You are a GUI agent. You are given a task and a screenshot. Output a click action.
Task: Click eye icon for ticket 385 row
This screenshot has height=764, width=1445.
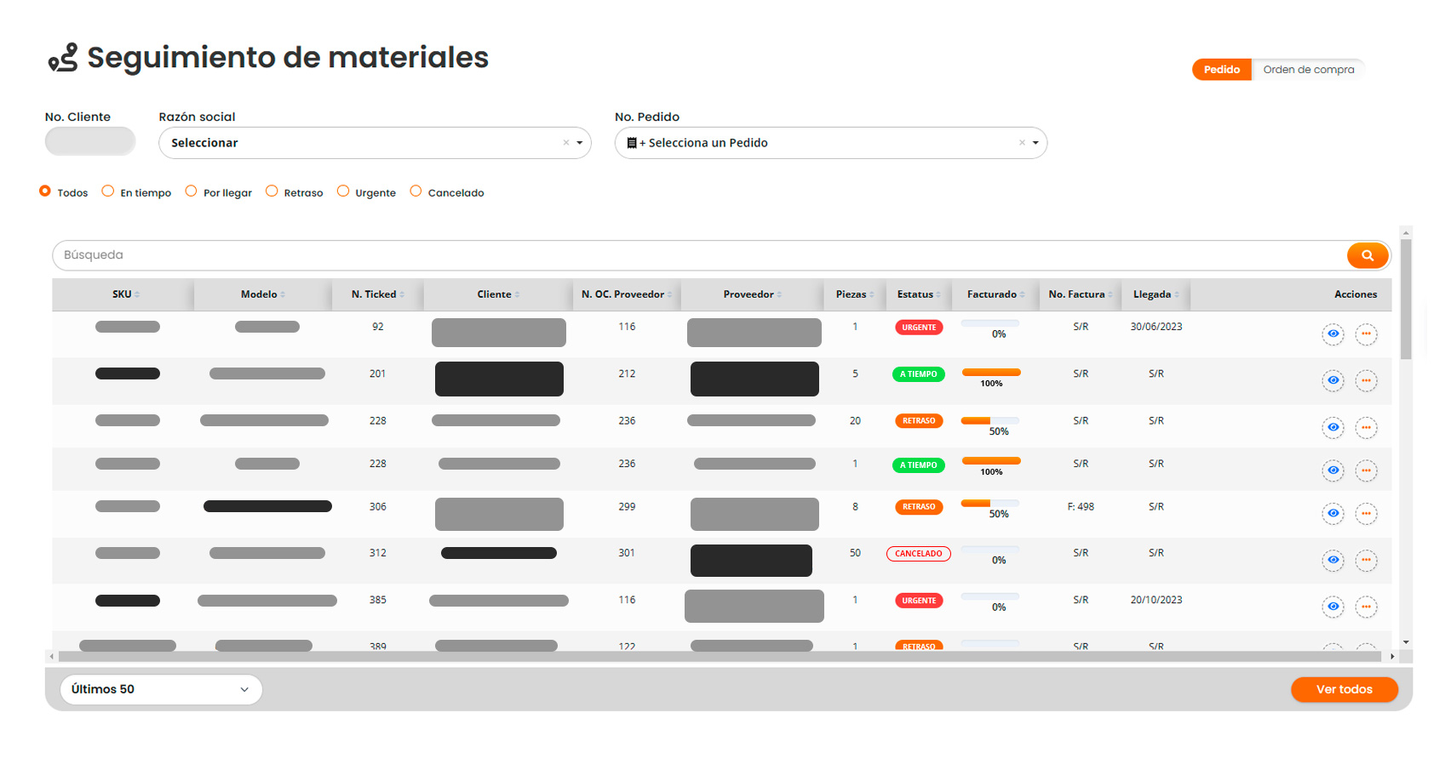click(x=1333, y=607)
